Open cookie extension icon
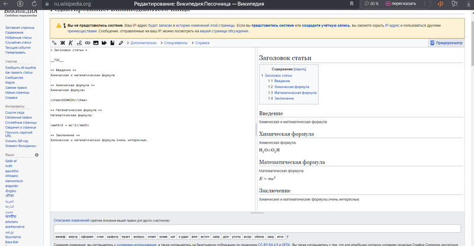 [x=440, y=4]
